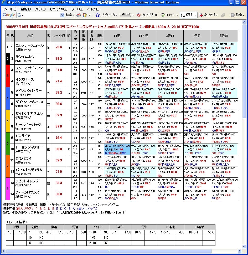Open the ファイル(F) menu
The width and height of the screenshot is (248, 255).
[10, 9]
